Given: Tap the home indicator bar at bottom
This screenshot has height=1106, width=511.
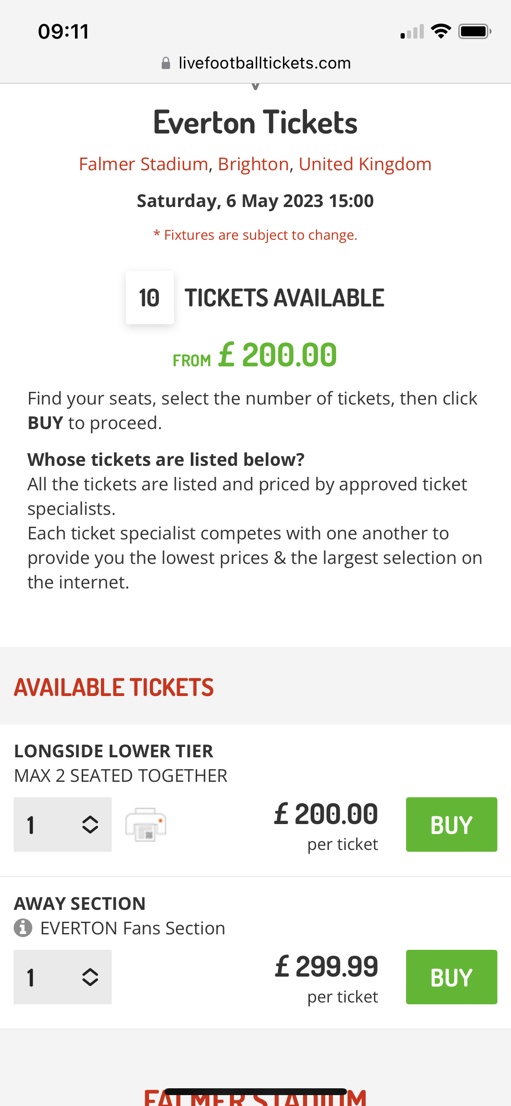Looking at the screenshot, I should 256,1091.
